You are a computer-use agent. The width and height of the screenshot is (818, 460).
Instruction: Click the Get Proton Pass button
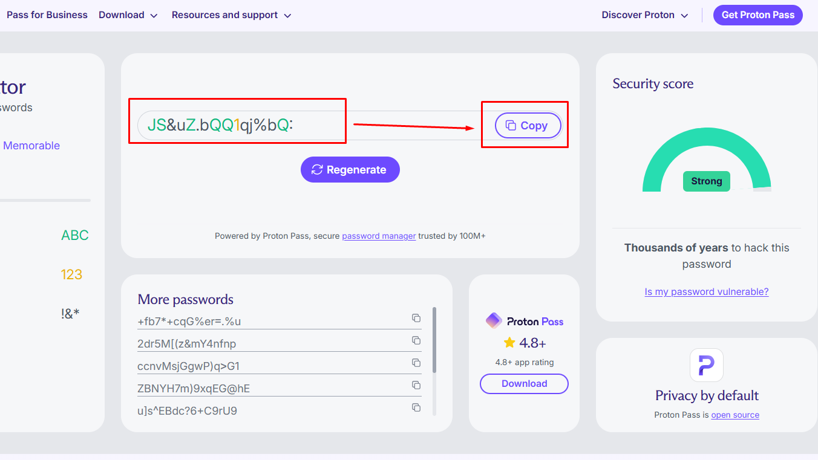pos(757,15)
